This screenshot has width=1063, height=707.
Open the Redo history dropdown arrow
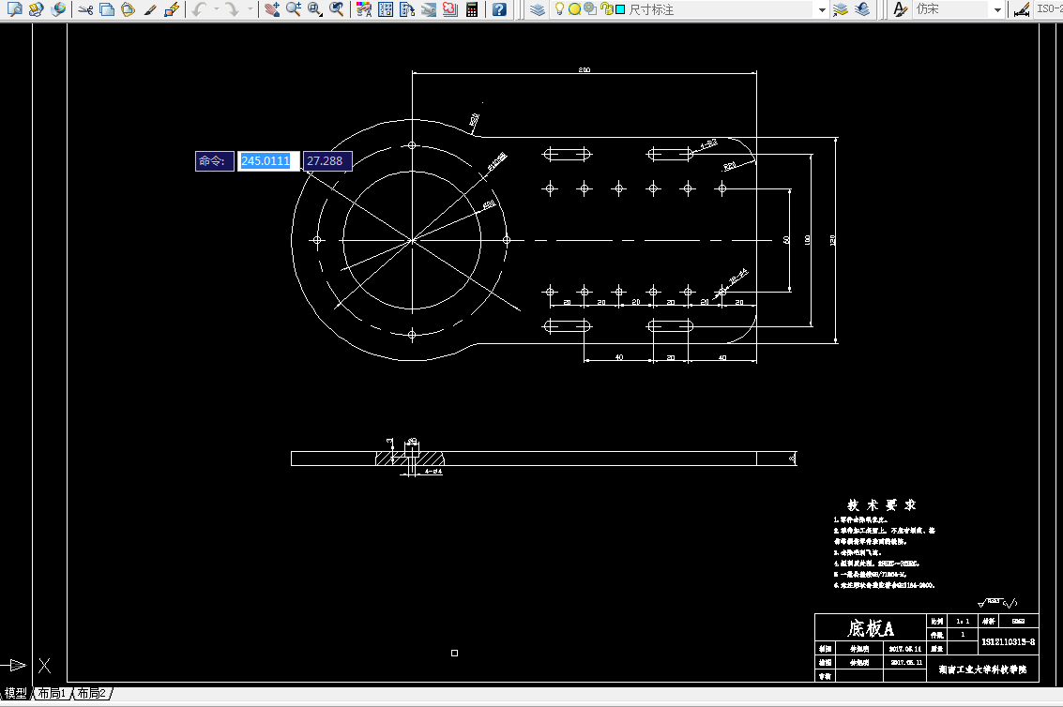251,9
